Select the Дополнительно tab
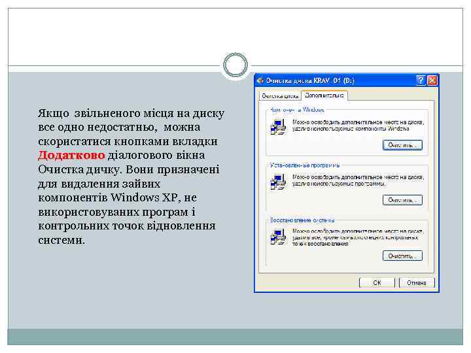471x353 pixels. coord(324,95)
